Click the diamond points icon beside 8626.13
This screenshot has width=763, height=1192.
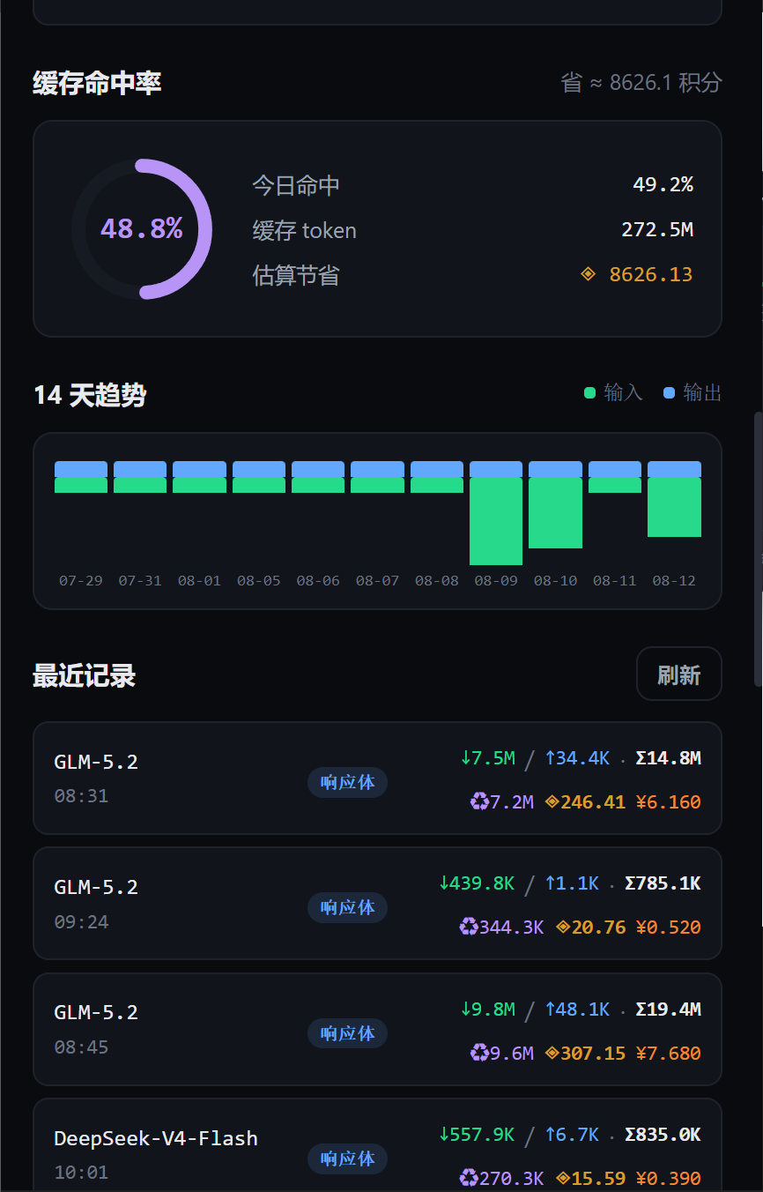click(588, 274)
